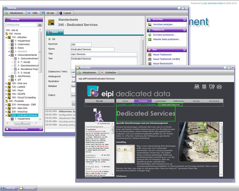Select the Neuer Textbereich icon
The height and width of the screenshot is (191, 239).
coord(150,55)
